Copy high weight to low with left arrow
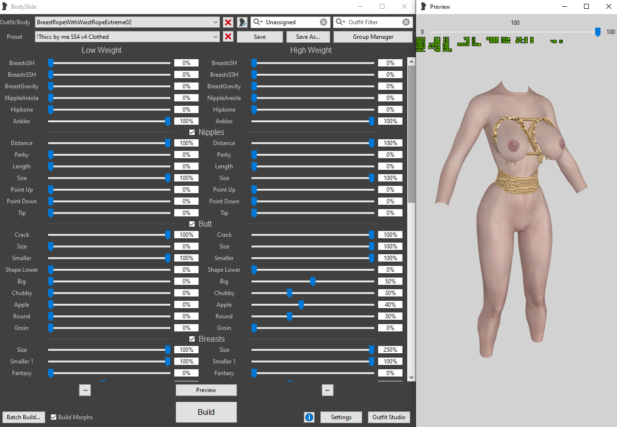Image resolution: width=617 pixels, height=427 pixels. click(x=328, y=390)
